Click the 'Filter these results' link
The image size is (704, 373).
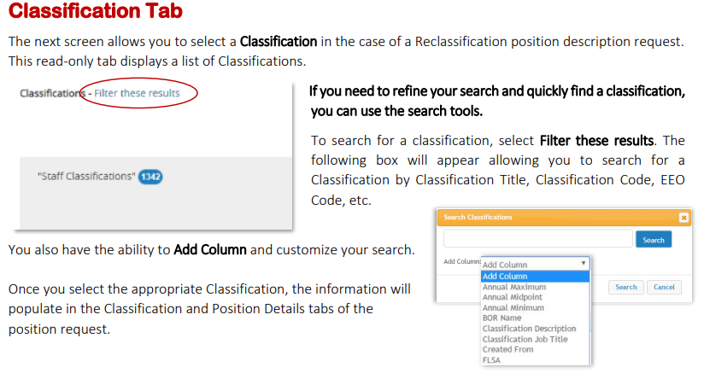click(x=137, y=92)
